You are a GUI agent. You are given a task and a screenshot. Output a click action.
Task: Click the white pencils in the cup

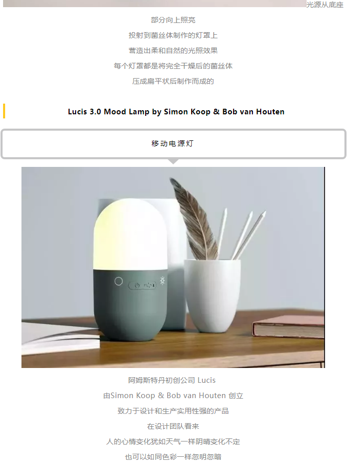coord(243,234)
